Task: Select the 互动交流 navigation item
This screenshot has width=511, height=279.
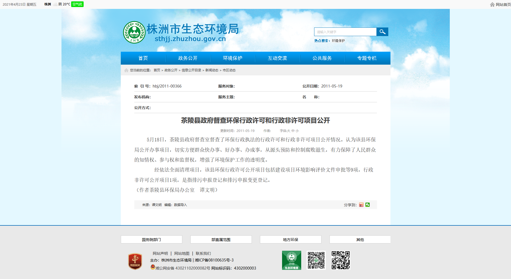Action: (277, 58)
